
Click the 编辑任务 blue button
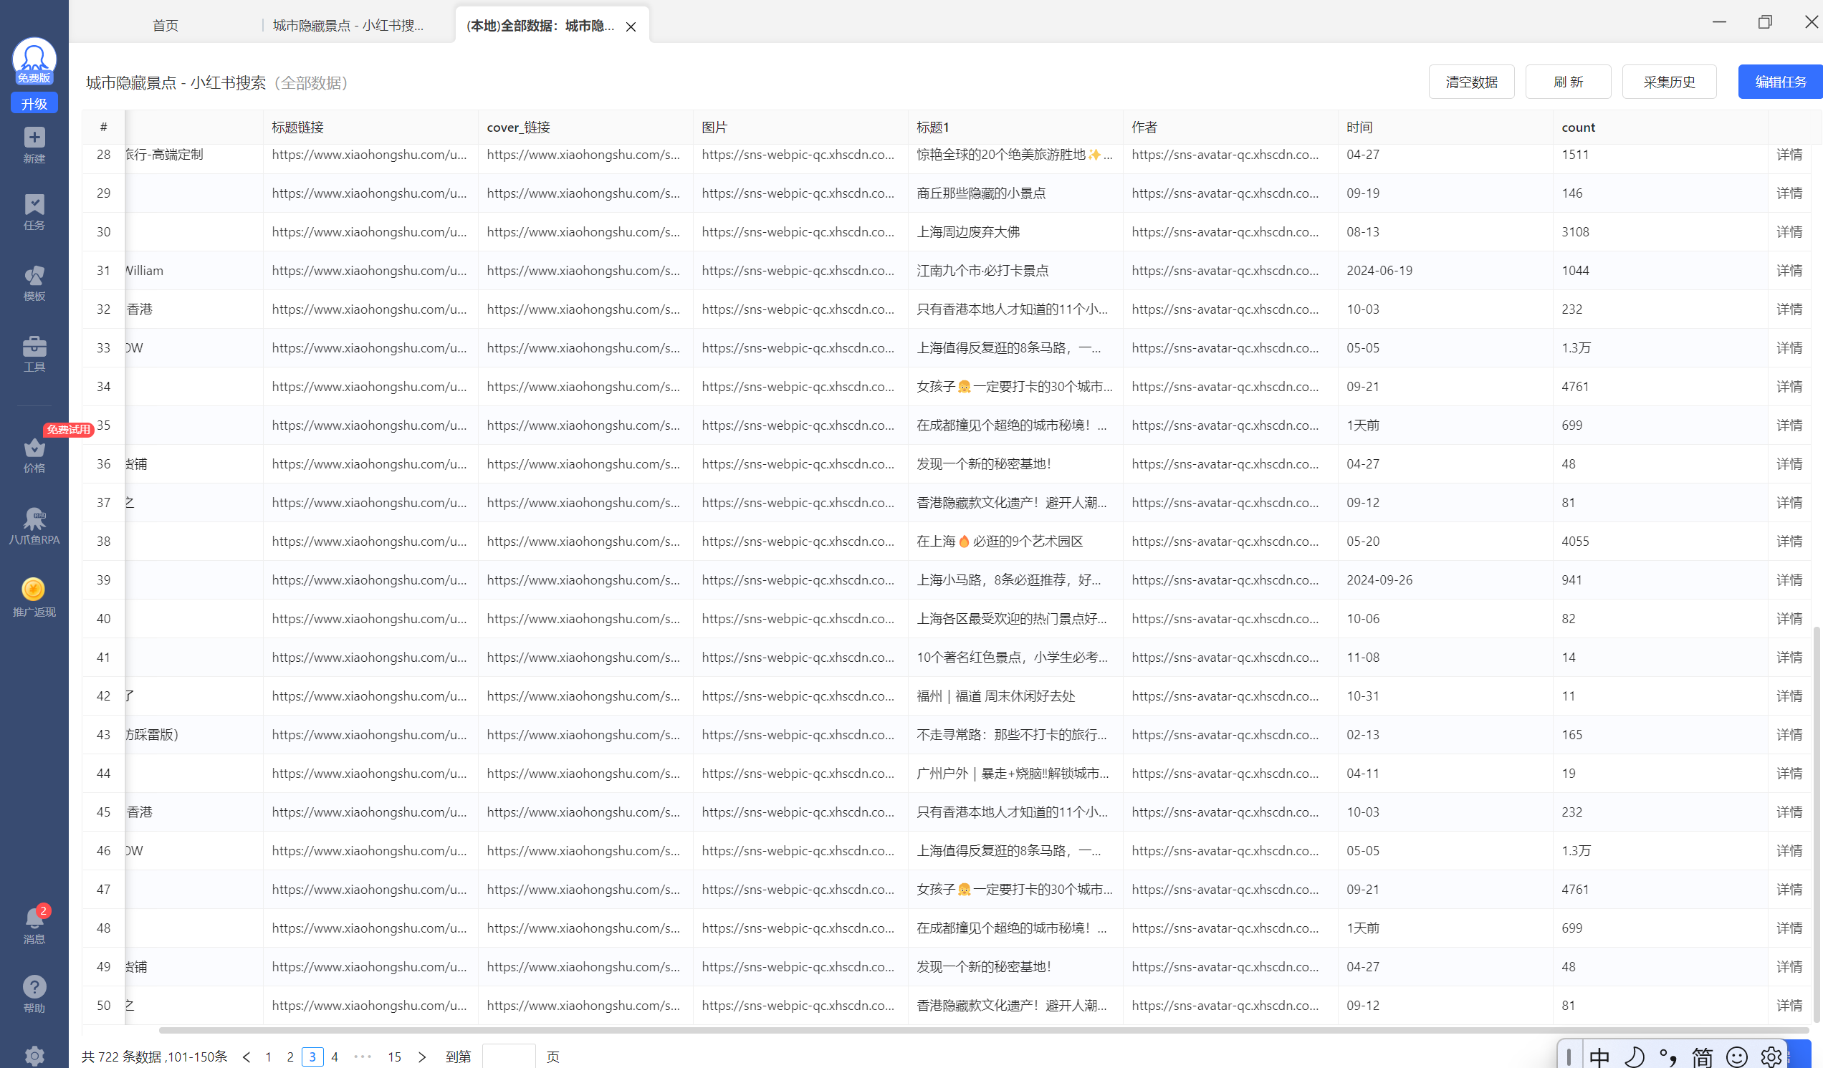point(1779,82)
